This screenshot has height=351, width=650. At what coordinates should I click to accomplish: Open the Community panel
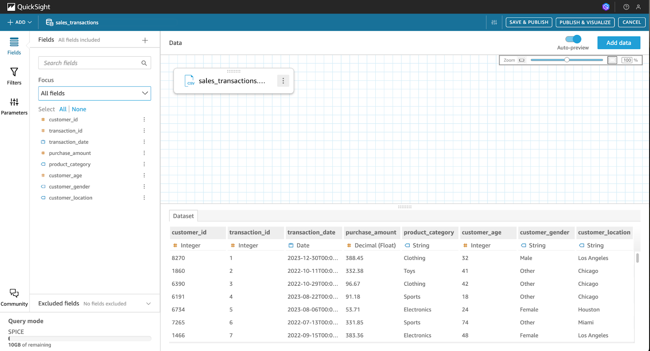point(14,297)
